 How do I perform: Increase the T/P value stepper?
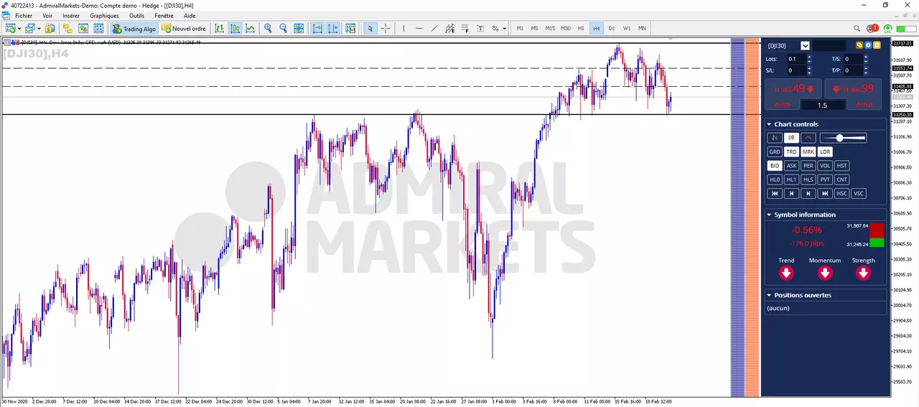pyautogui.click(x=865, y=68)
